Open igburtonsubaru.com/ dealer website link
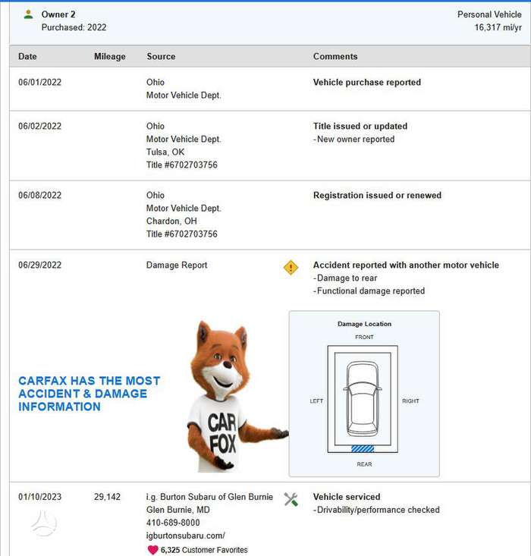 [x=186, y=536]
